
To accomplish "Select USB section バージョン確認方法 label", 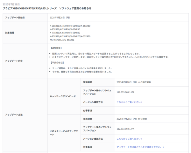I will point(93,139).
